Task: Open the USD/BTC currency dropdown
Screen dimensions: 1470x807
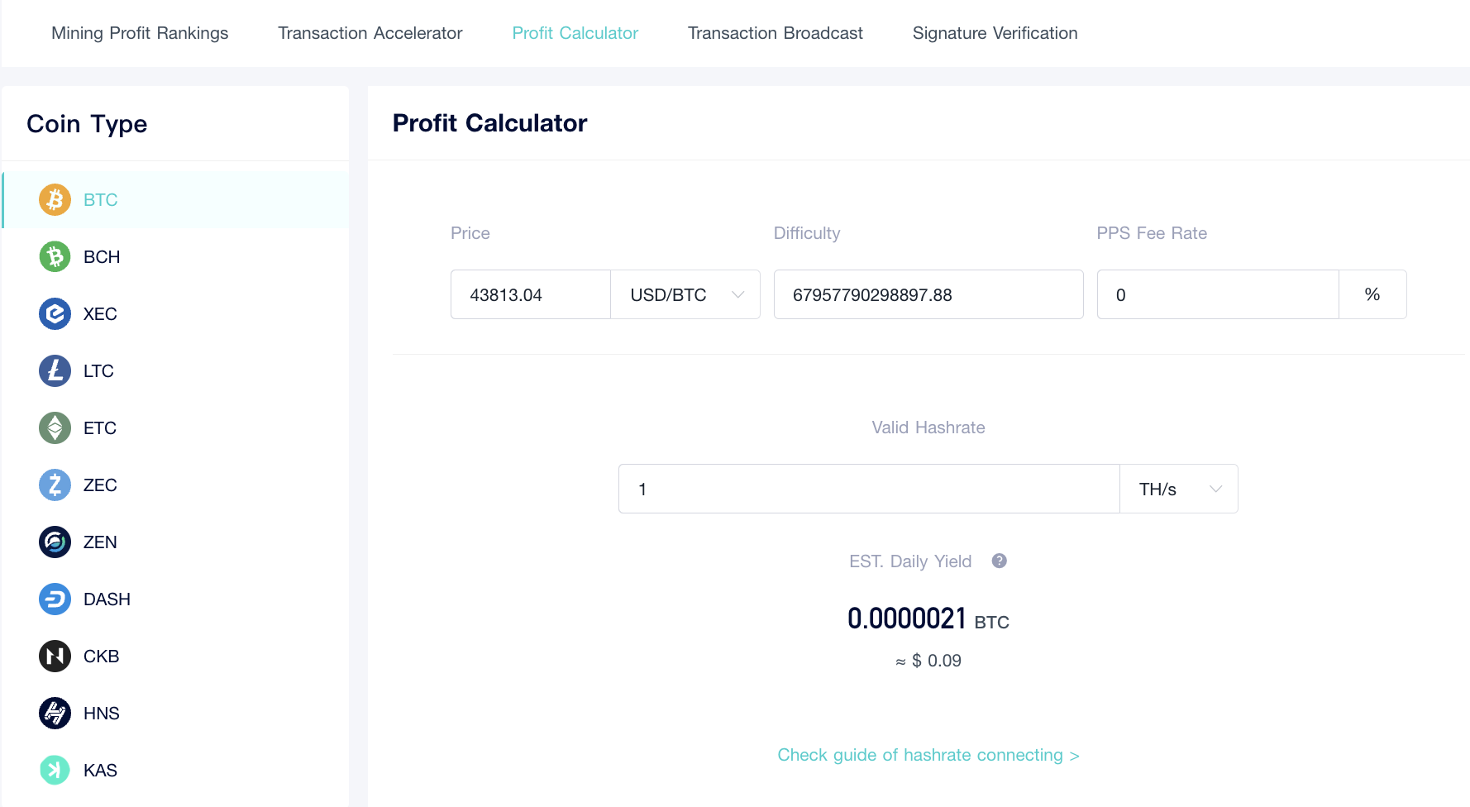Action: coord(685,294)
